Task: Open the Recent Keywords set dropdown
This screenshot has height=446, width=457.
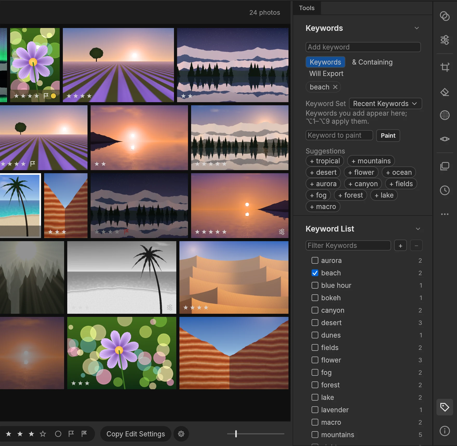Action: tap(385, 104)
